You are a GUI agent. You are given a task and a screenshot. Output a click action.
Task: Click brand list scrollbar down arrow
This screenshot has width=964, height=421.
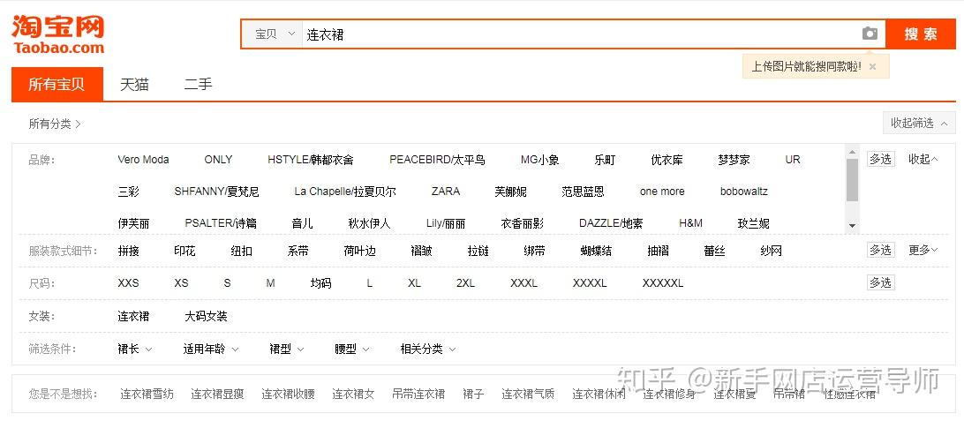[852, 226]
